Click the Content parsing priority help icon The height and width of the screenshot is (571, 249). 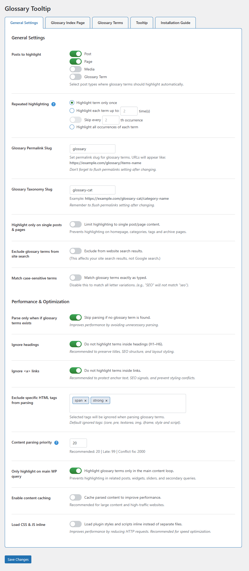pyautogui.click(x=56, y=443)
